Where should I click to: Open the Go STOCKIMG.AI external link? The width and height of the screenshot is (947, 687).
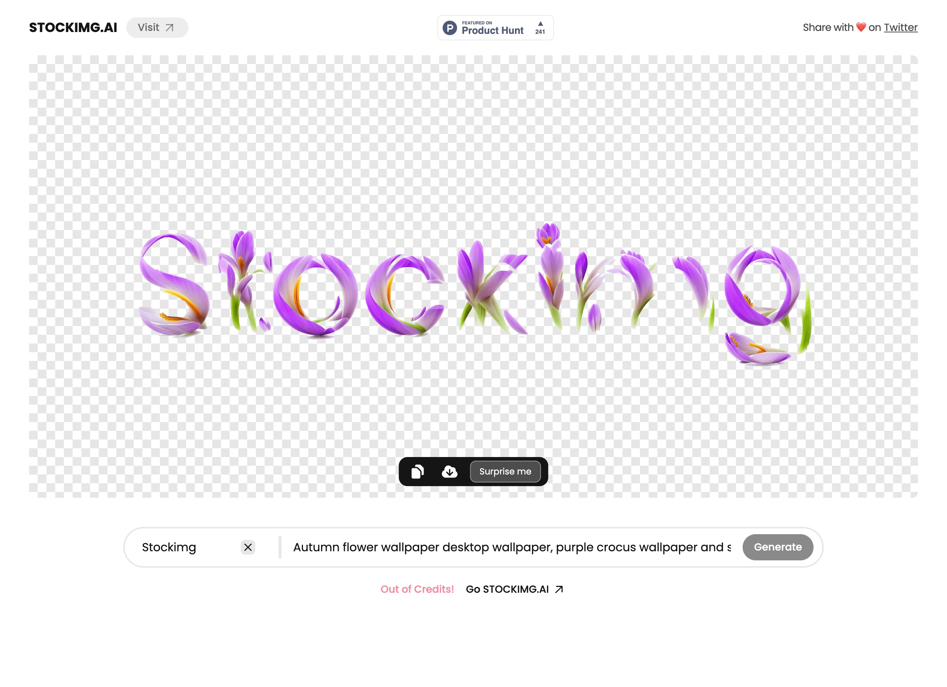point(515,589)
